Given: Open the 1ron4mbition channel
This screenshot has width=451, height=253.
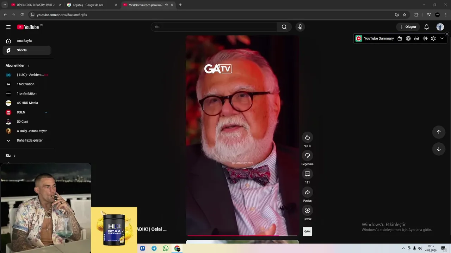Looking at the screenshot, I should pyautogui.click(x=27, y=93).
